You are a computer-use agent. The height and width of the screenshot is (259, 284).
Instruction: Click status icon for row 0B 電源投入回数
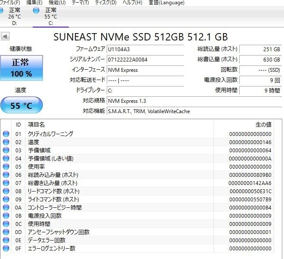[x=6, y=216]
